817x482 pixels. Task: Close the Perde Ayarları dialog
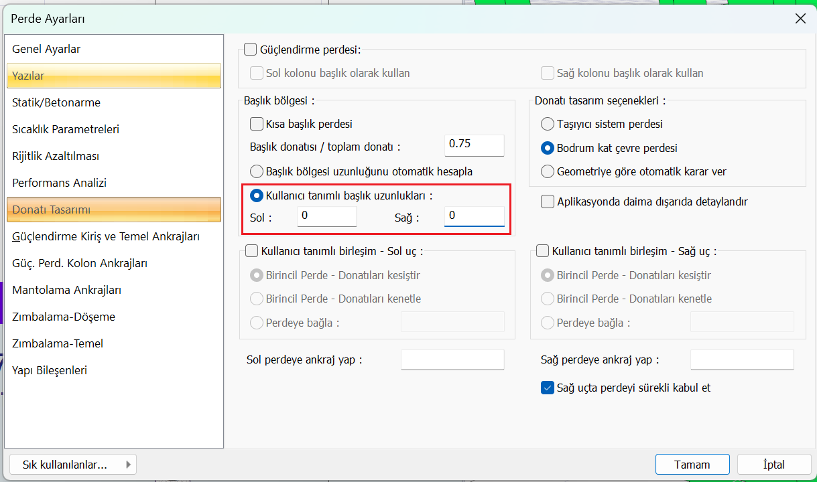(x=800, y=19)
